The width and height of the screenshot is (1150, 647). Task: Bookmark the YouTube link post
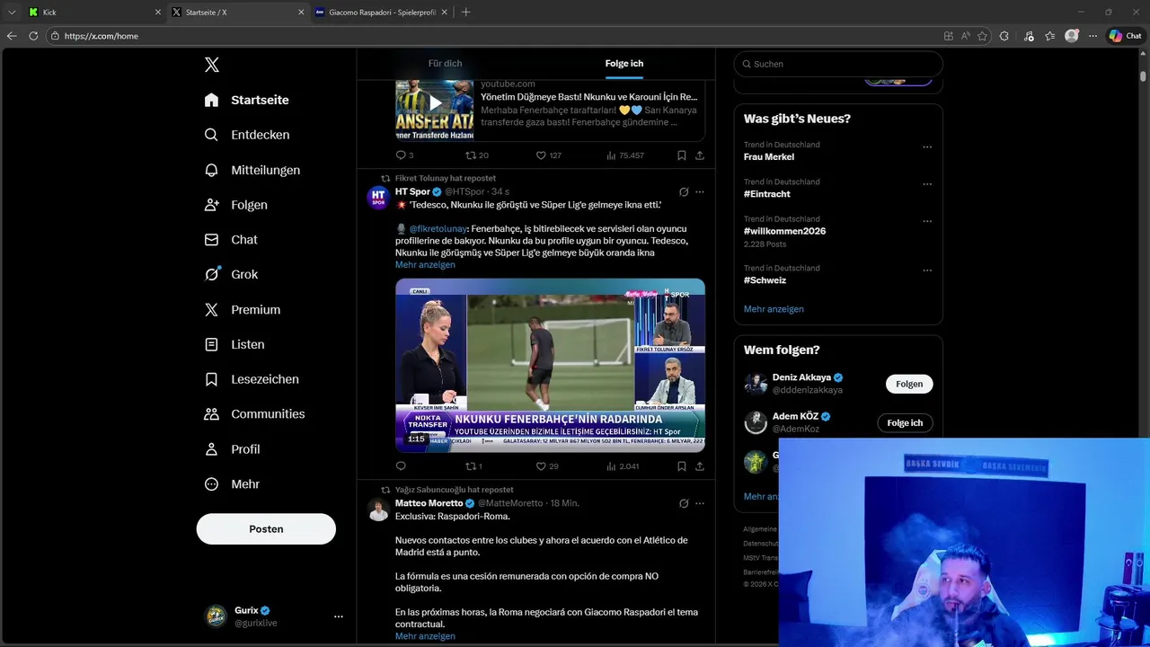click(682, 155)
